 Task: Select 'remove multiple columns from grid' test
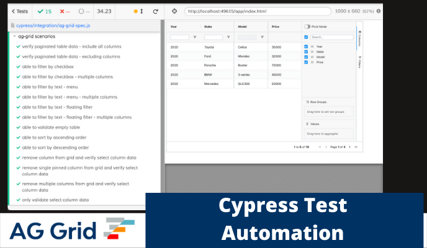pos(76,187)
